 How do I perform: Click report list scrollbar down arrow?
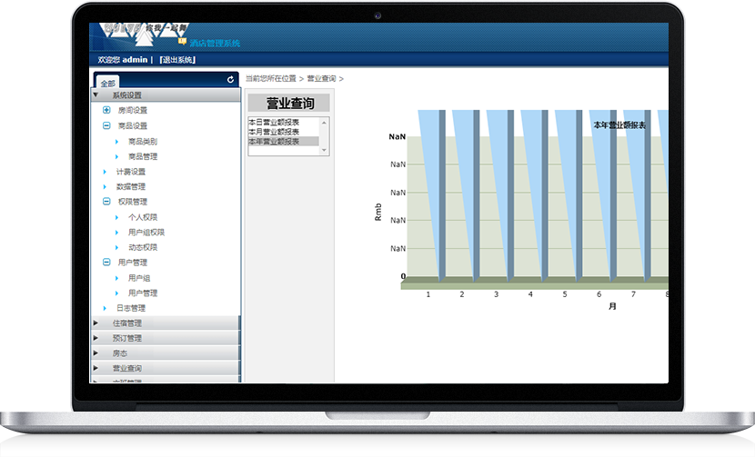325,152
